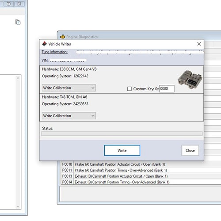Select the P0014 Exhaust Camshaft Timing Over-Advanced row
This screenshot has width=221, height=221.
(x=141, y=182)
